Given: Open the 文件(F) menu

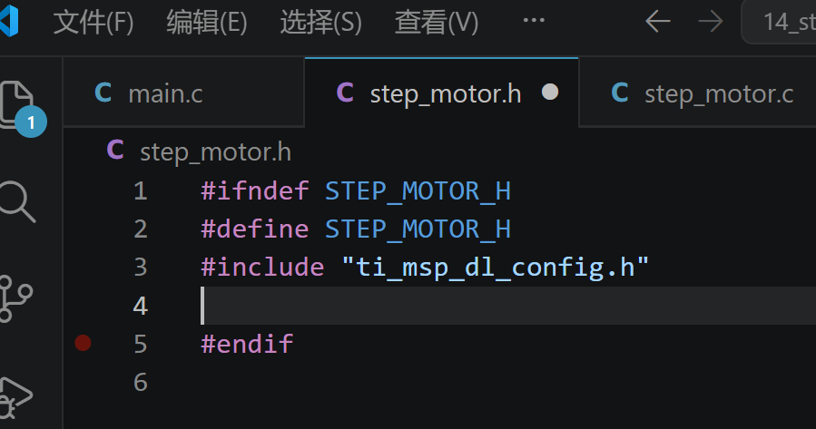Looking at the screenshot, I should [x=93, y=23].
